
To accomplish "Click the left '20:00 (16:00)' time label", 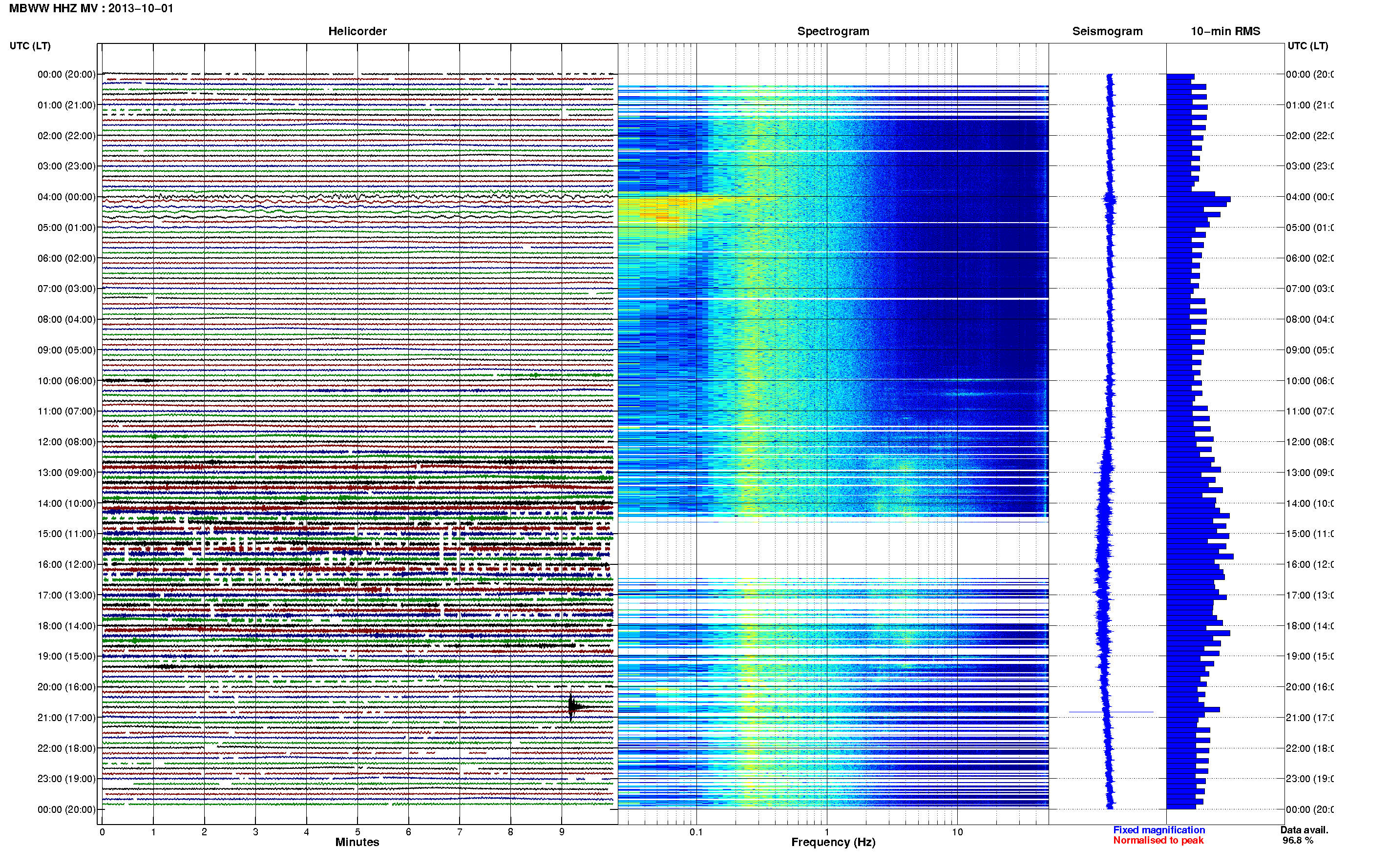I will point(66,686).
